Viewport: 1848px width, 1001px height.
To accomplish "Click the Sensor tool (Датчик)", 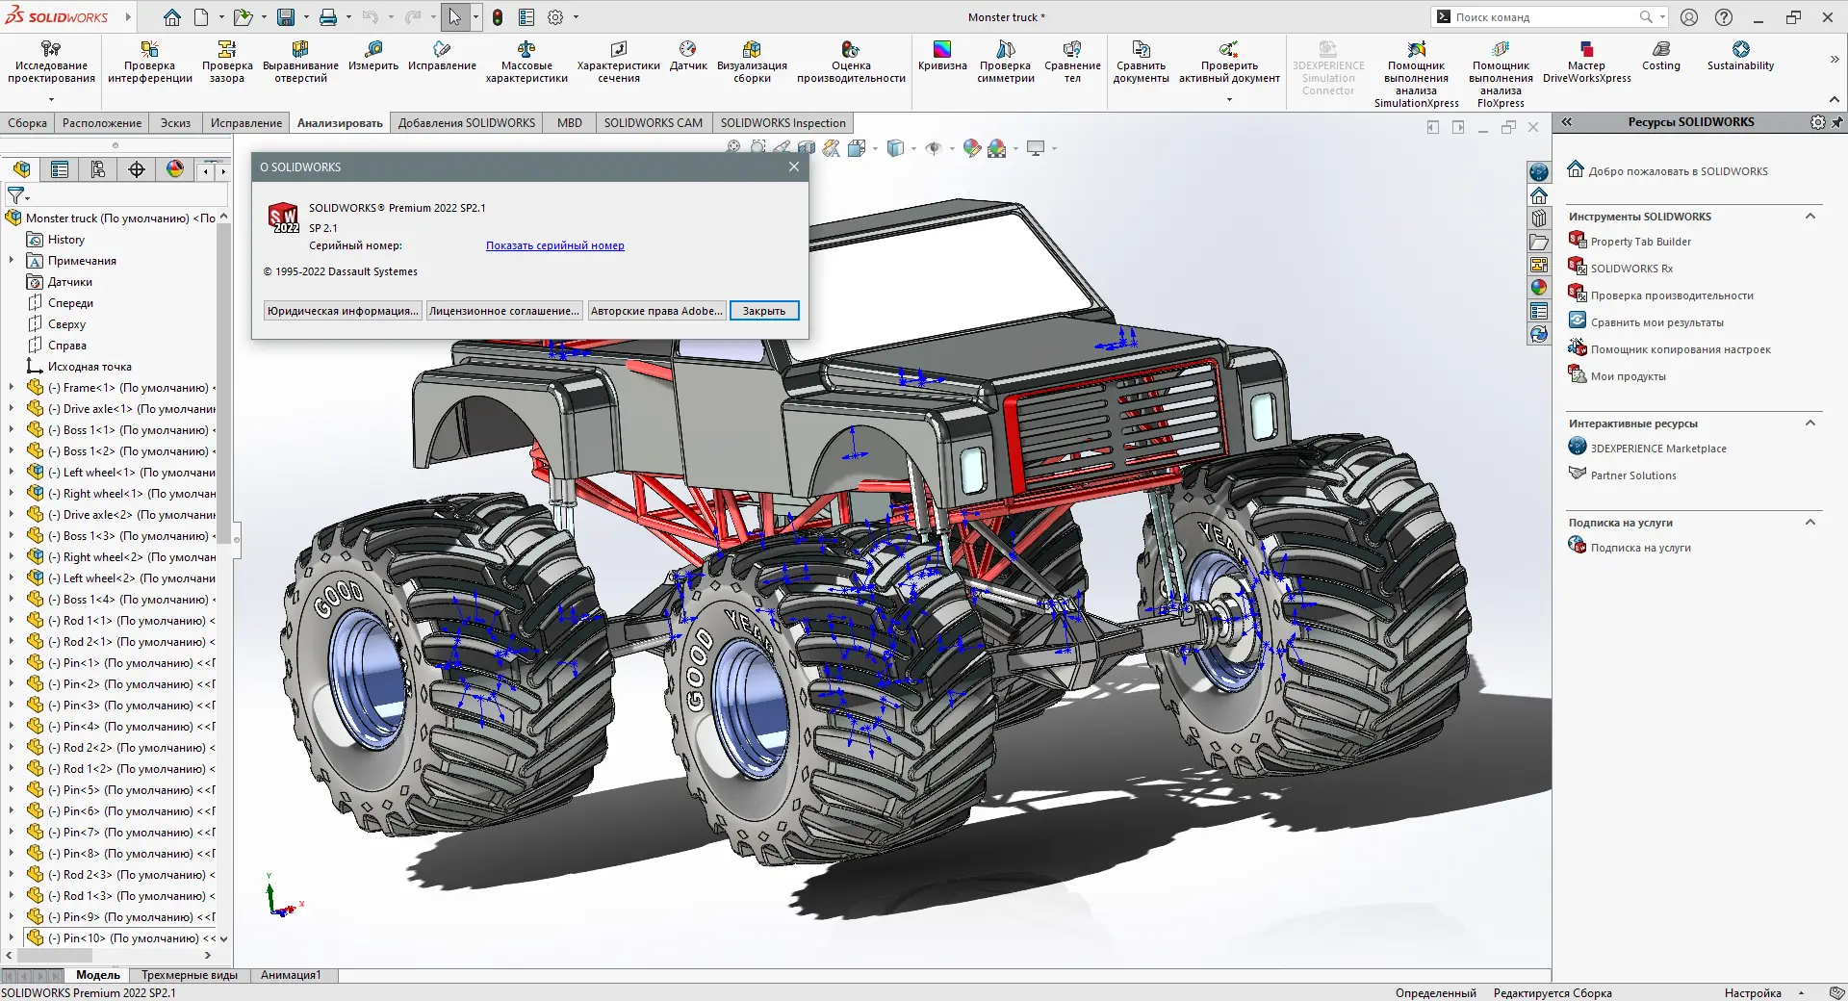I will point(688,56).
